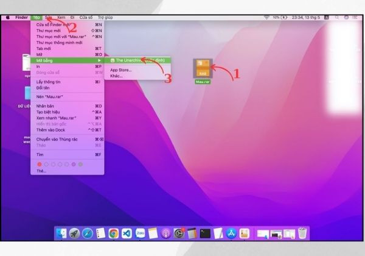Choose Thư mục mới với "Mau.rar"
The height and width of the screenshot is (256, 365).
[68, 37]
